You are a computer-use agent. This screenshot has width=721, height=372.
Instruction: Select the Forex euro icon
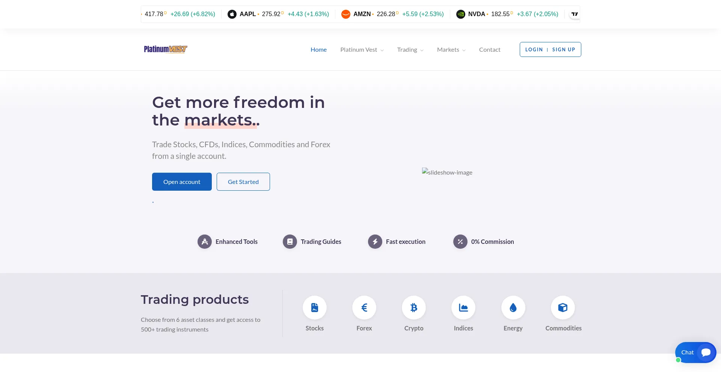[x=364, y=308]
